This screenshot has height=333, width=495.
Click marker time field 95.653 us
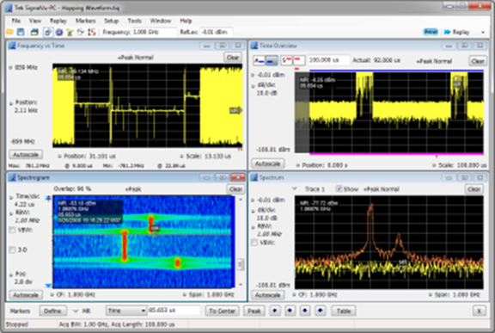point(174,311)
